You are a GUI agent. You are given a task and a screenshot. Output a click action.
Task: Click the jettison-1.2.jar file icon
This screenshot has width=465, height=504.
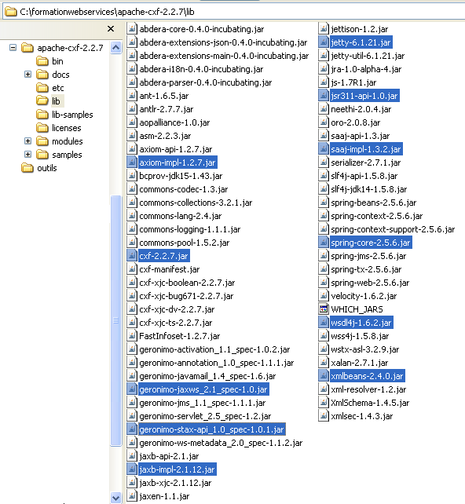[323, 29]
